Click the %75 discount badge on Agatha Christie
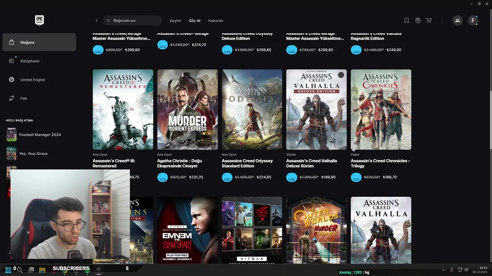 pos(163,177)
